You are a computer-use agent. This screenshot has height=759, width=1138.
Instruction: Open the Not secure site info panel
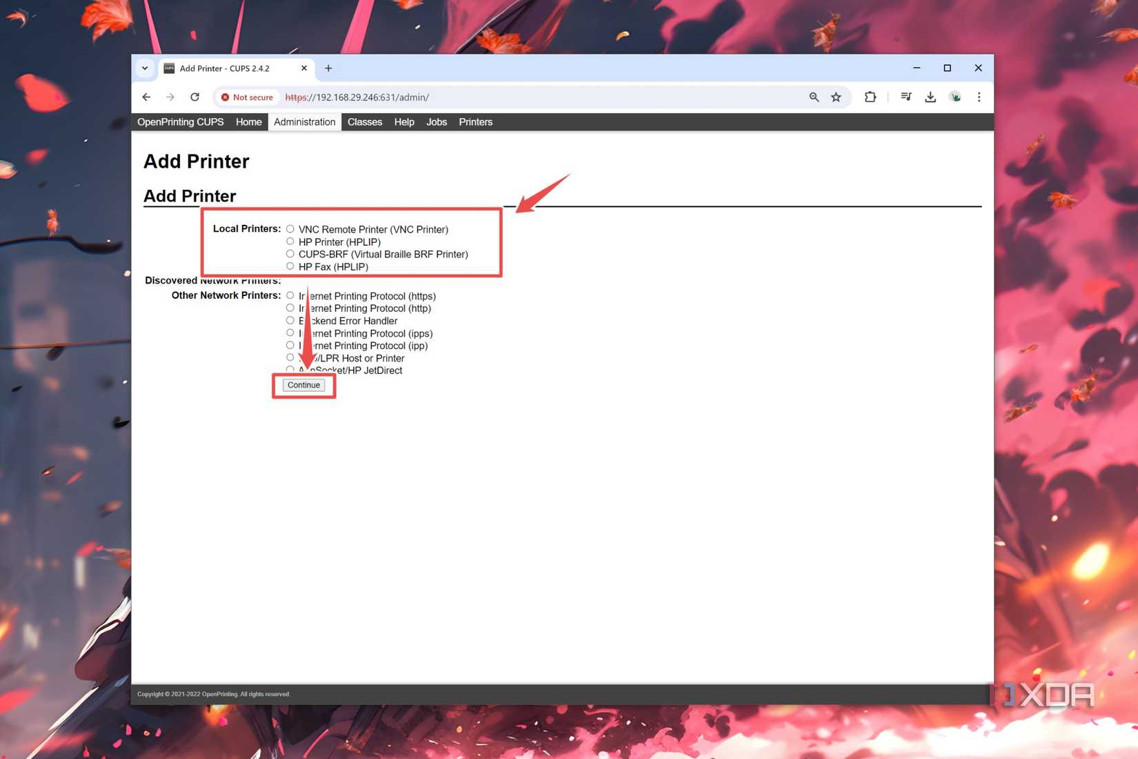click(246, 97)
